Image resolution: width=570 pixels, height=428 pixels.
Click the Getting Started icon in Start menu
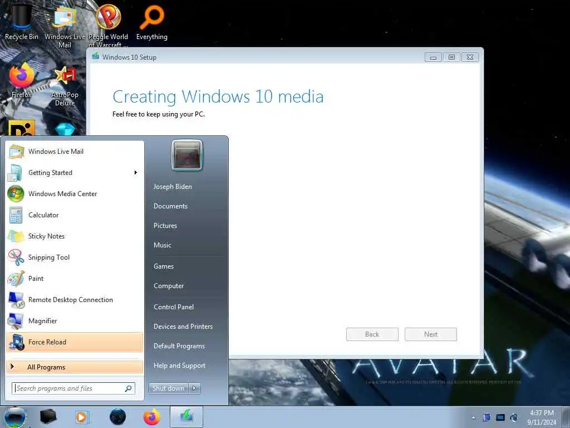click(x=15, y=173)
